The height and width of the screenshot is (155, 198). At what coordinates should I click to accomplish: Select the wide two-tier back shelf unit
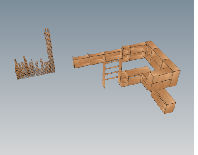(138, 52)
